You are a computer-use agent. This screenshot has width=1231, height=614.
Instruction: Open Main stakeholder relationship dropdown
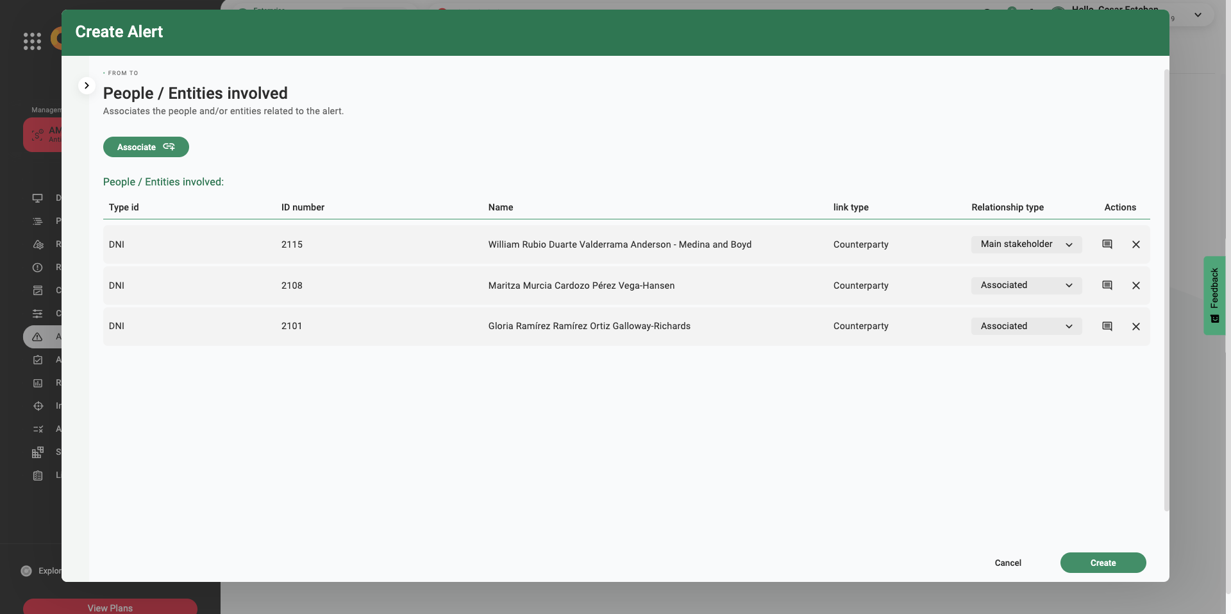(1026, 244)
